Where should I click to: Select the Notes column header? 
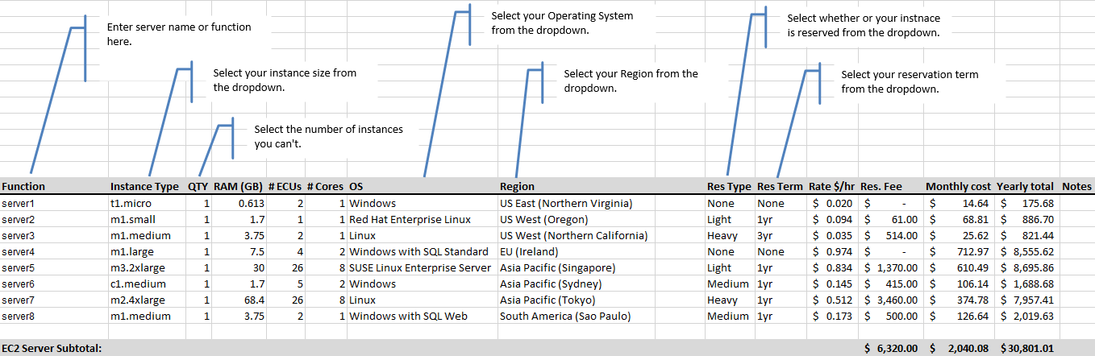[x=1076, y=187]
